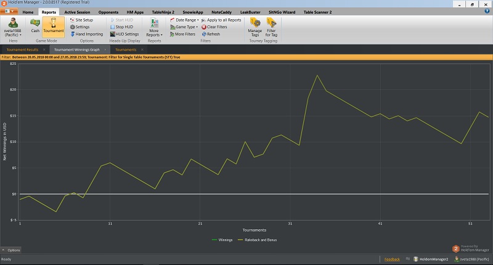Open the SitNGo Wizard tab
Image resolution: width=493 pixels, height=265 pixels.
(x=282, y=12)
